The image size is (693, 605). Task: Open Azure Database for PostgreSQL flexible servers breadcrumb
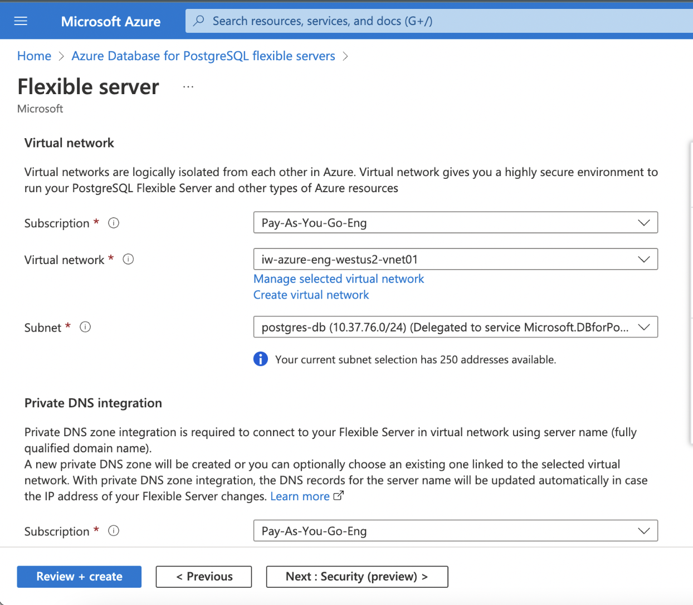pyautogui.click(x=203, y=56)
